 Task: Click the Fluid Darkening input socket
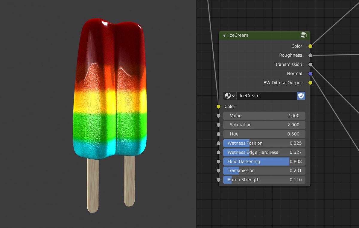click(218, 161)
